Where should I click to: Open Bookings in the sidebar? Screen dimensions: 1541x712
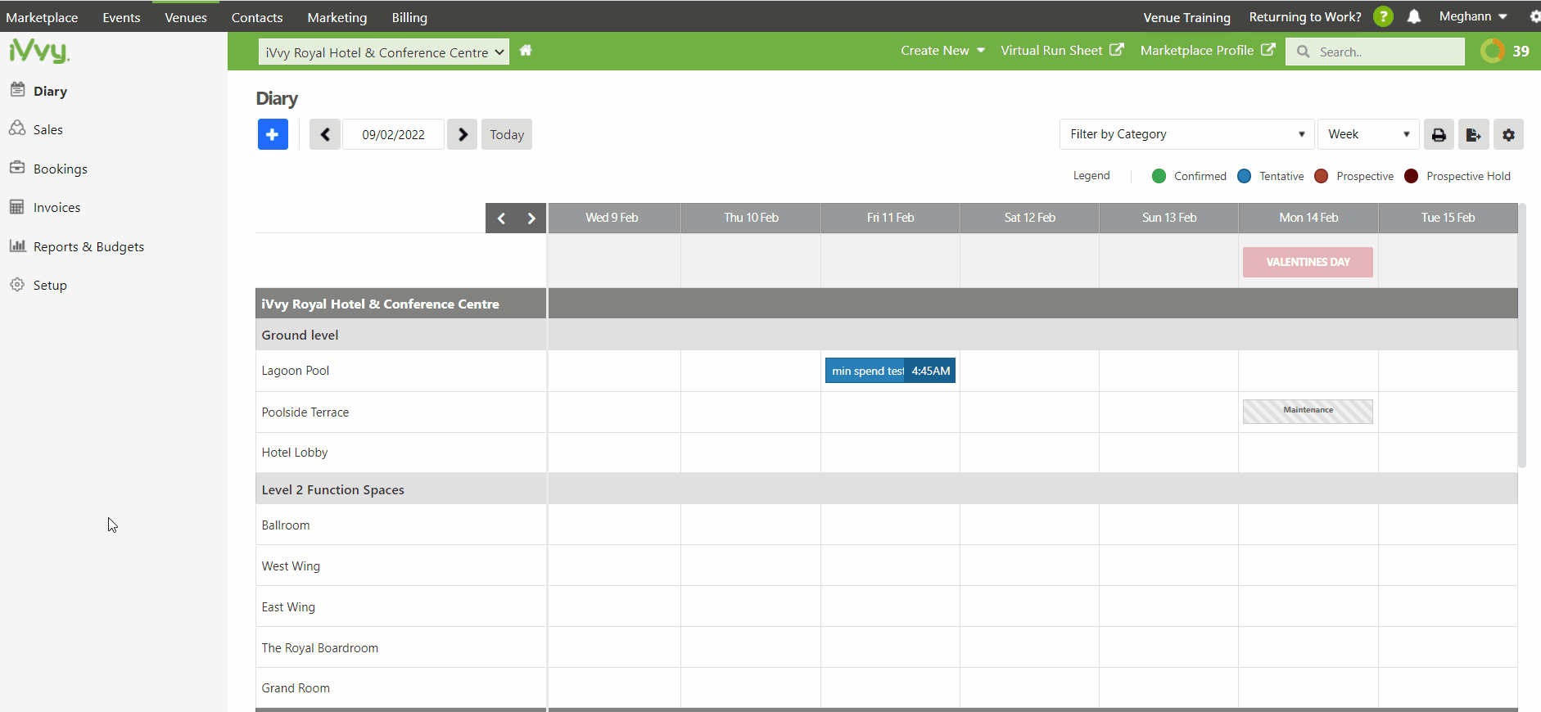point(60,169)
